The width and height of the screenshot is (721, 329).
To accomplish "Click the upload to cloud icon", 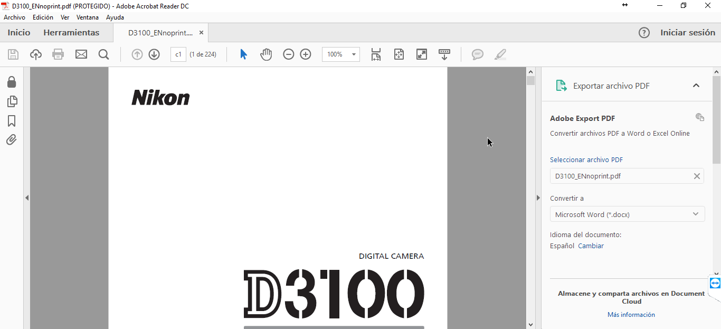I will coord(36,54).
